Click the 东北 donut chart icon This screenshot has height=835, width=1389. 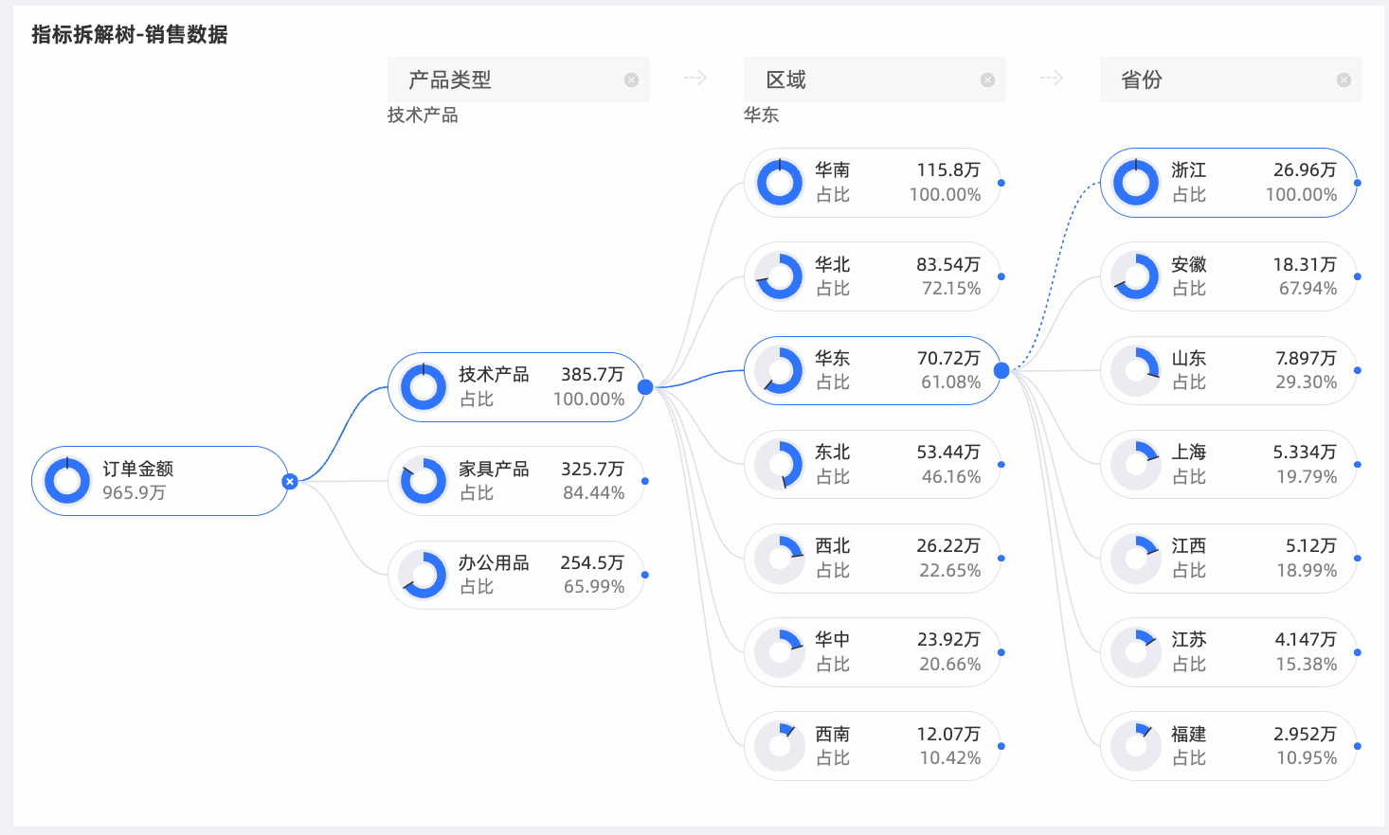(x=780, y=464)
